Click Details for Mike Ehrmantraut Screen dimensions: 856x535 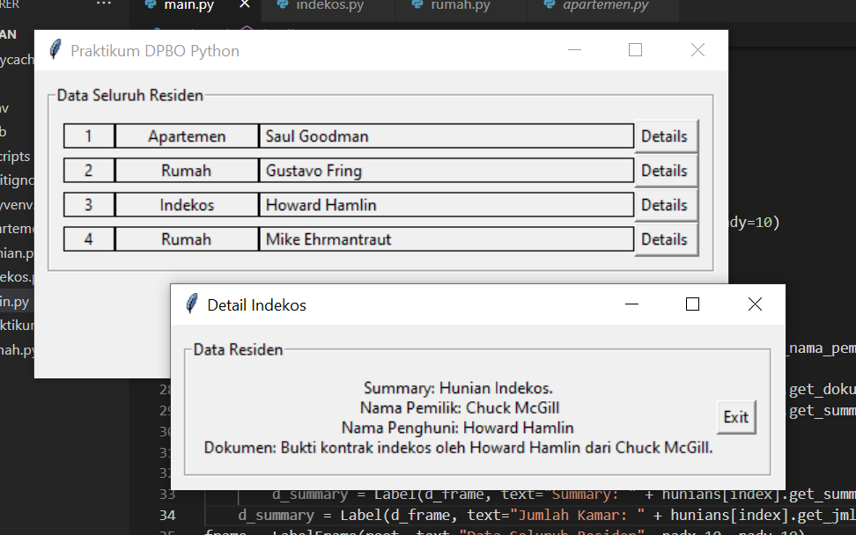coord(666,238)
